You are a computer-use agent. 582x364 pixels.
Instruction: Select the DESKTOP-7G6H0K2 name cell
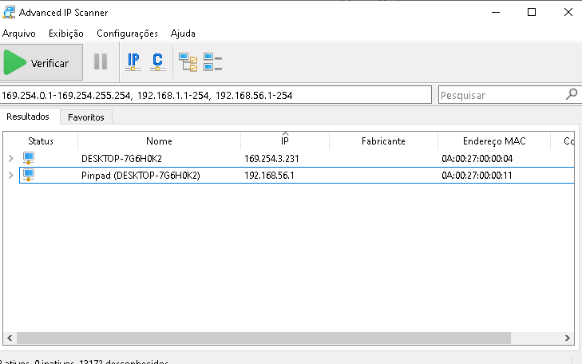point(121,158)
